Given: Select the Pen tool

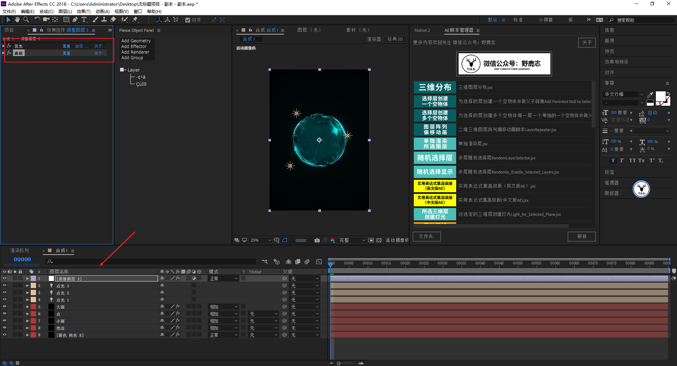Looking at the screenshot, I should point(75,20).
